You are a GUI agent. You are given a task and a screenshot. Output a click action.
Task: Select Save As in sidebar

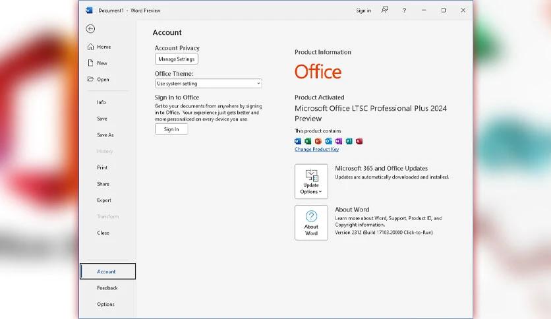click(x=105, y=135)
